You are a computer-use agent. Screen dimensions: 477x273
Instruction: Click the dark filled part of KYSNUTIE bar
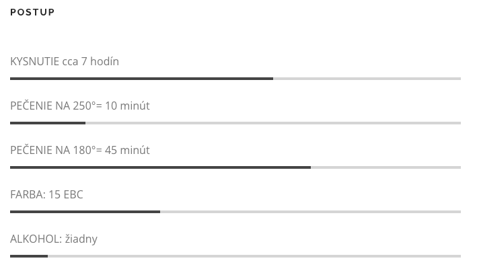pos(141,79)
